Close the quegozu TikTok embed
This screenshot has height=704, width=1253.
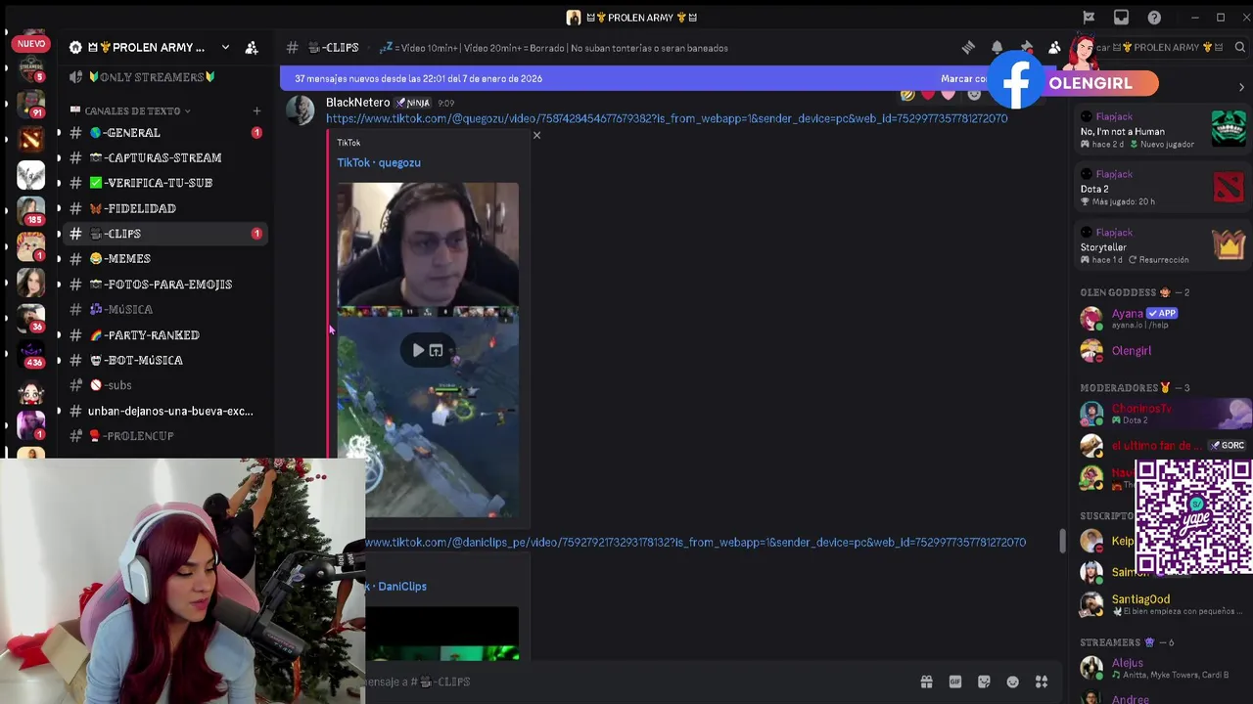[x=536, y=135]
